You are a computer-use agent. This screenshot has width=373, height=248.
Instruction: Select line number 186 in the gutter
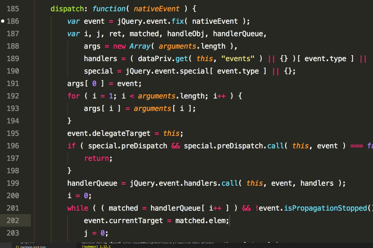[x=13, y=21]
